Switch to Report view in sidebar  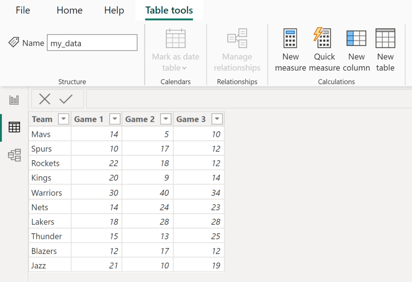click(14, 100)
